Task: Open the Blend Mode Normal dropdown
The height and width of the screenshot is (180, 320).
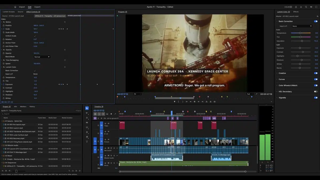Action: (42, 57)
